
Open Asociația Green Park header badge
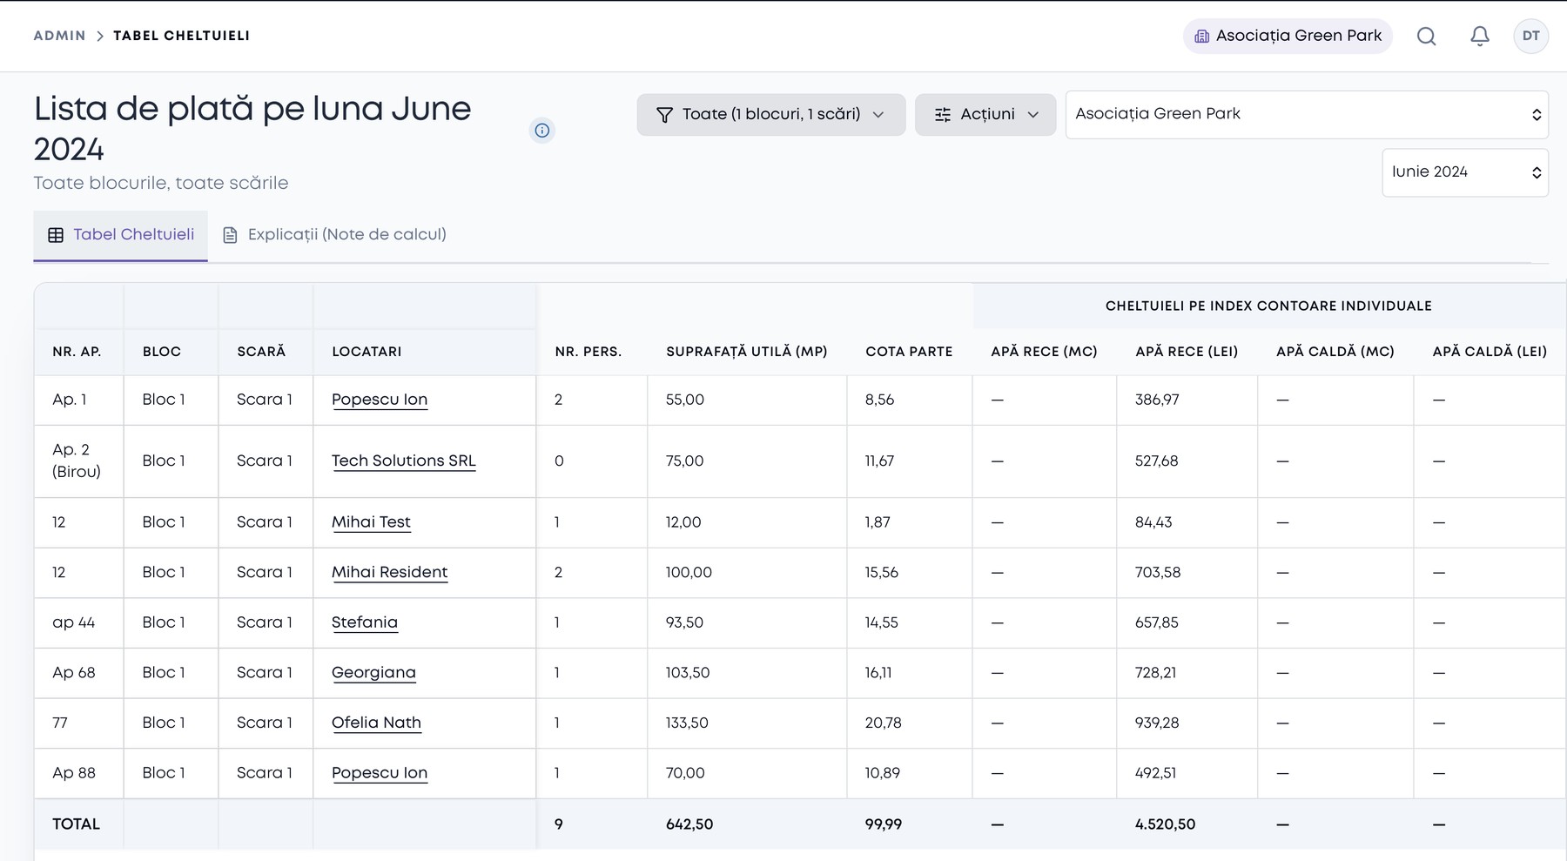point(1288,36)
